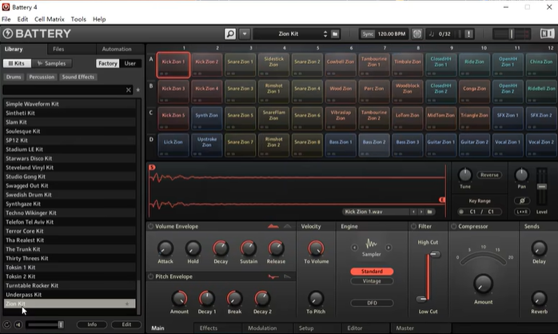Select the Vintage engine mode
The image size is (558, 334).
pyautogui.click(x=372, y=281)
